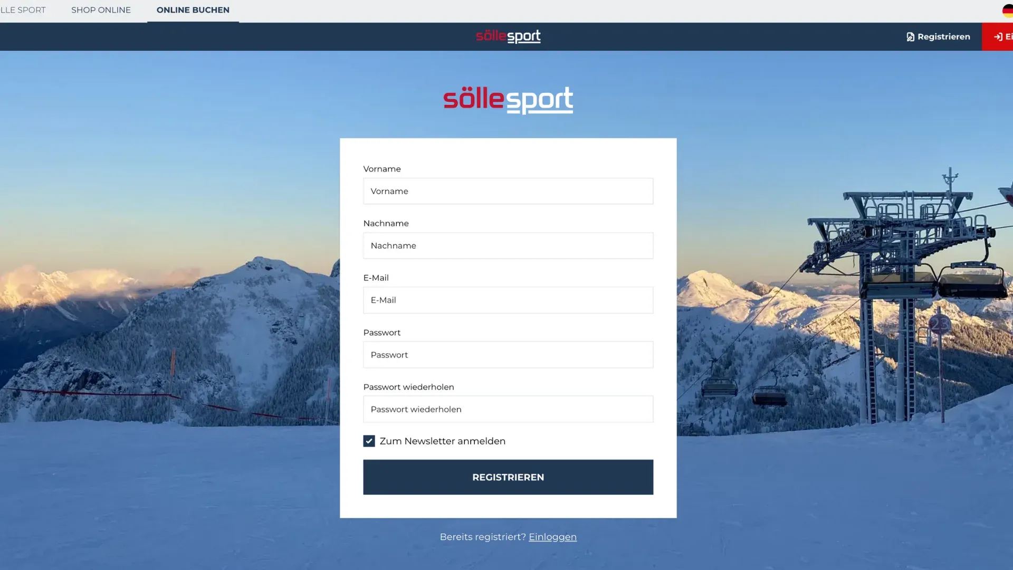Click into the Nachname text field
This screenshot has height=570, width=1013.
[x=508, y=245]
